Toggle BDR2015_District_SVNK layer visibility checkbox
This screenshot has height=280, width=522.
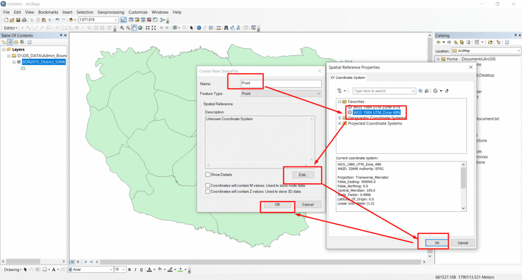[x=19, y=62]
